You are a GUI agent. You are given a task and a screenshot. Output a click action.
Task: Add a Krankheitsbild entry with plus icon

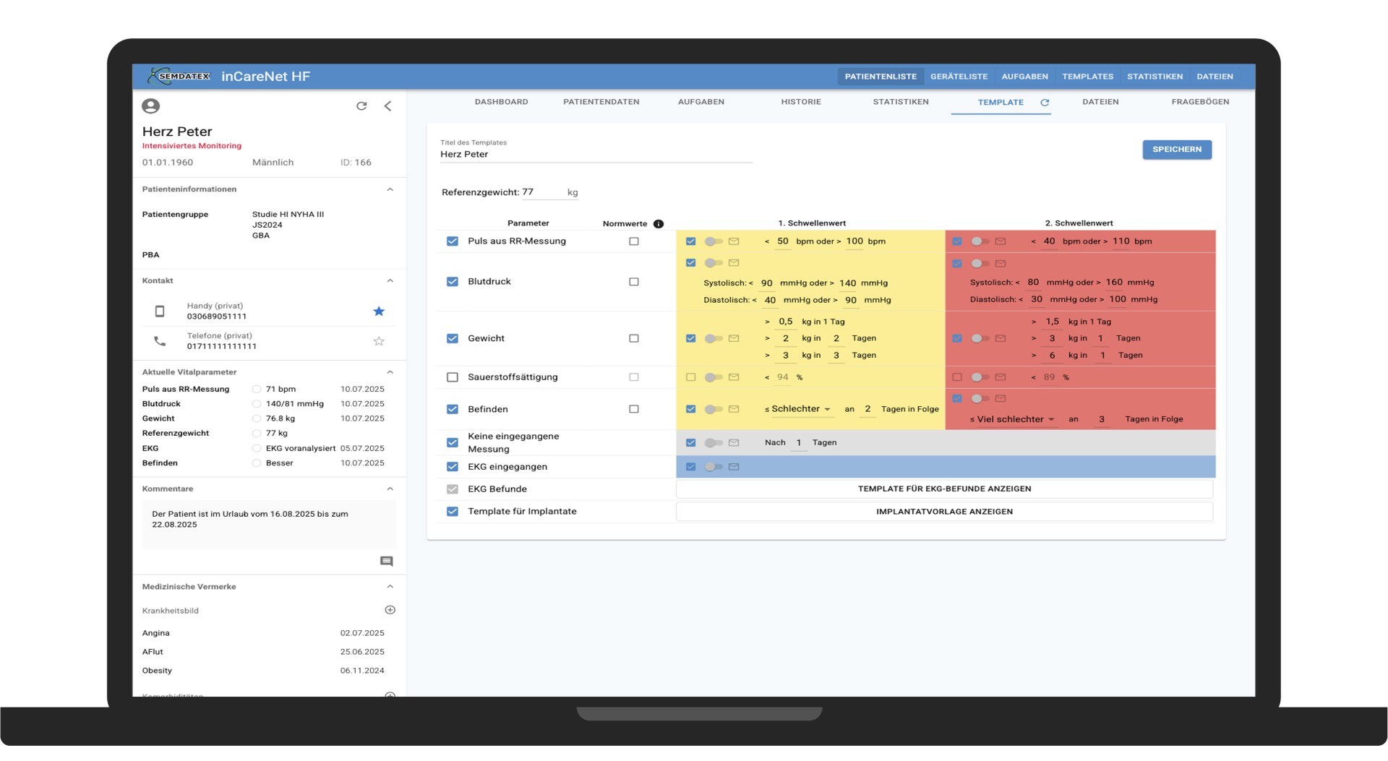coord(390,610)
